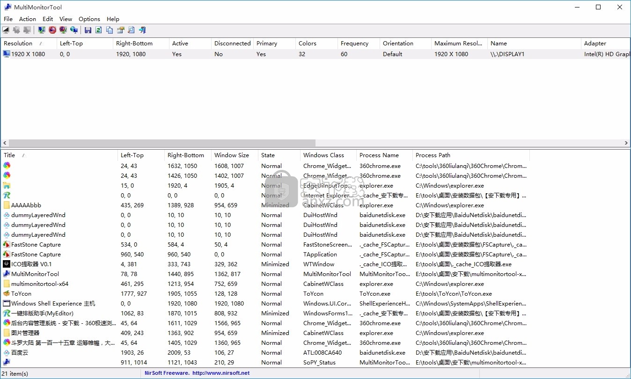Image resolution: width=631 pixels, height=379 pixels.
Task: Select the \\.\DISPLAY1 name cell
Action: 507,54
